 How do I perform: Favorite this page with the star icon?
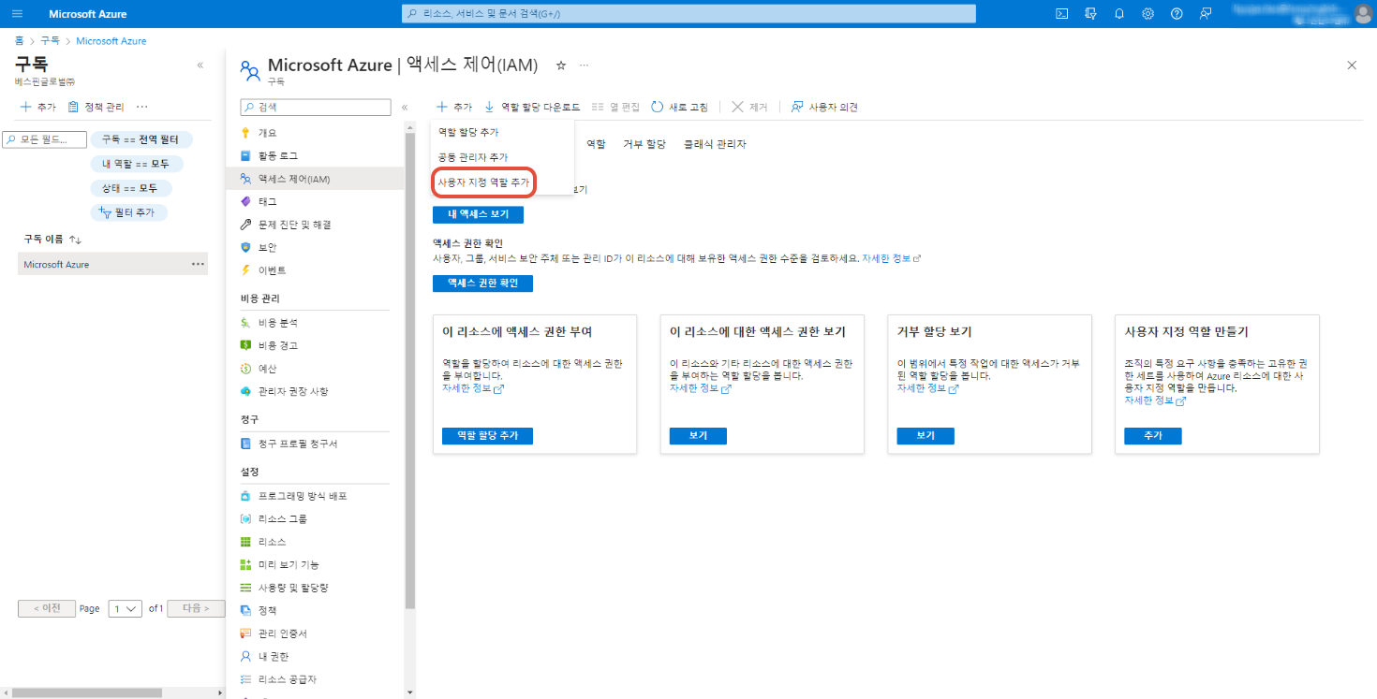coord(561,66)
